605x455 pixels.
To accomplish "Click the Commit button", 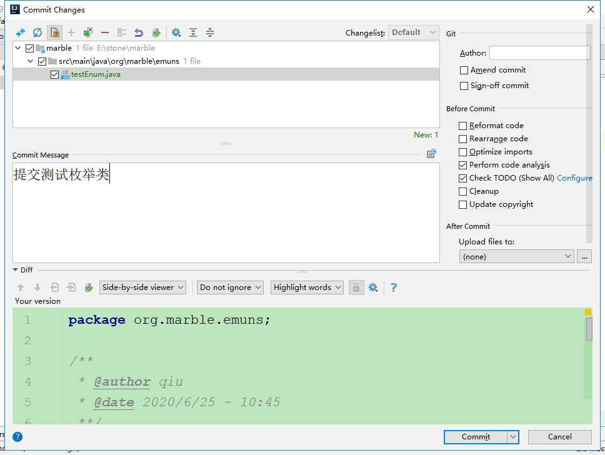I will click(476, 437).
